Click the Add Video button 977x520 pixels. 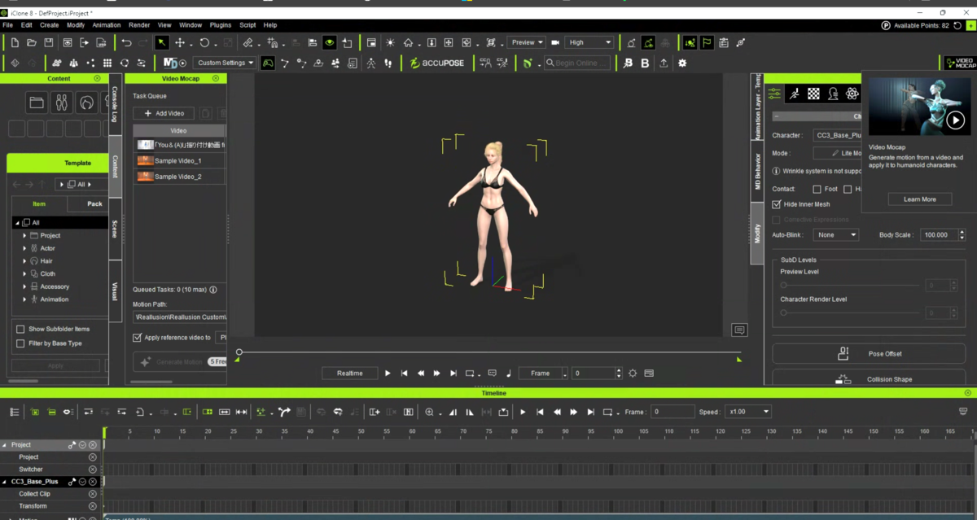[x=164, y=113]
